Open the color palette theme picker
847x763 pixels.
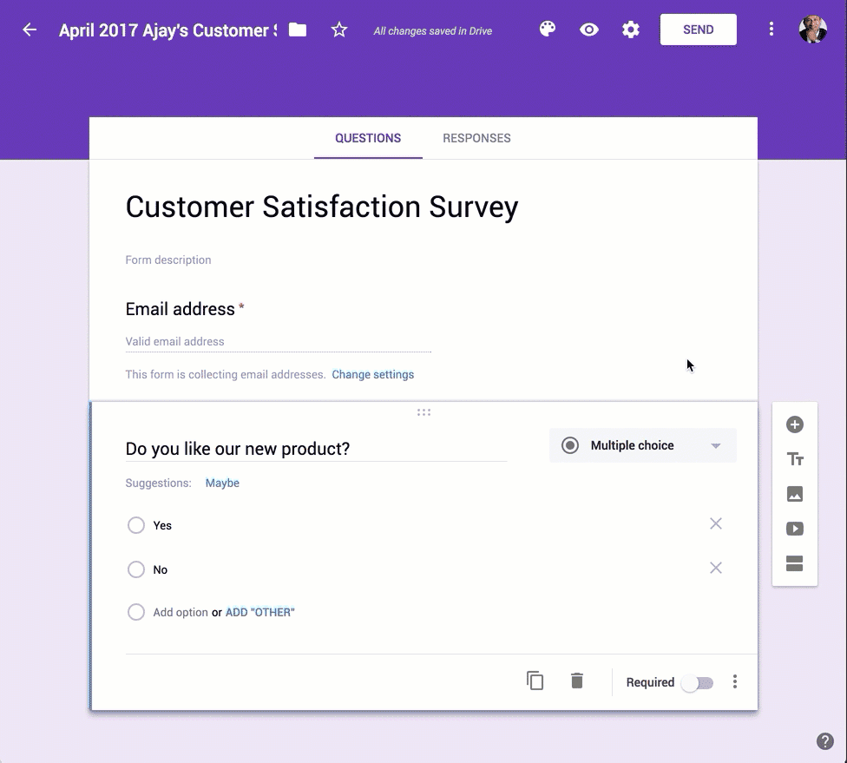(x=548, y=30)
